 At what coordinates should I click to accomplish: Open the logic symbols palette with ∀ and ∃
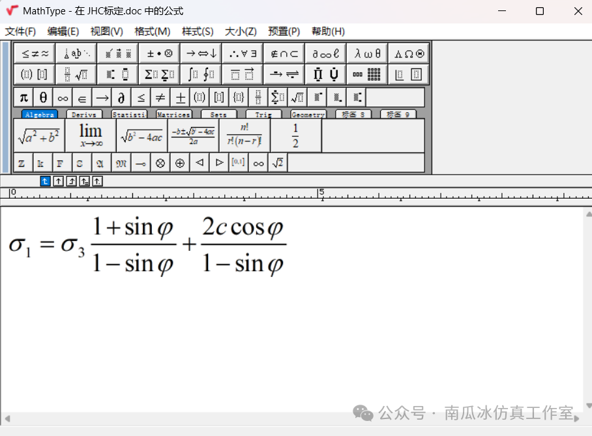pos(243,53)
